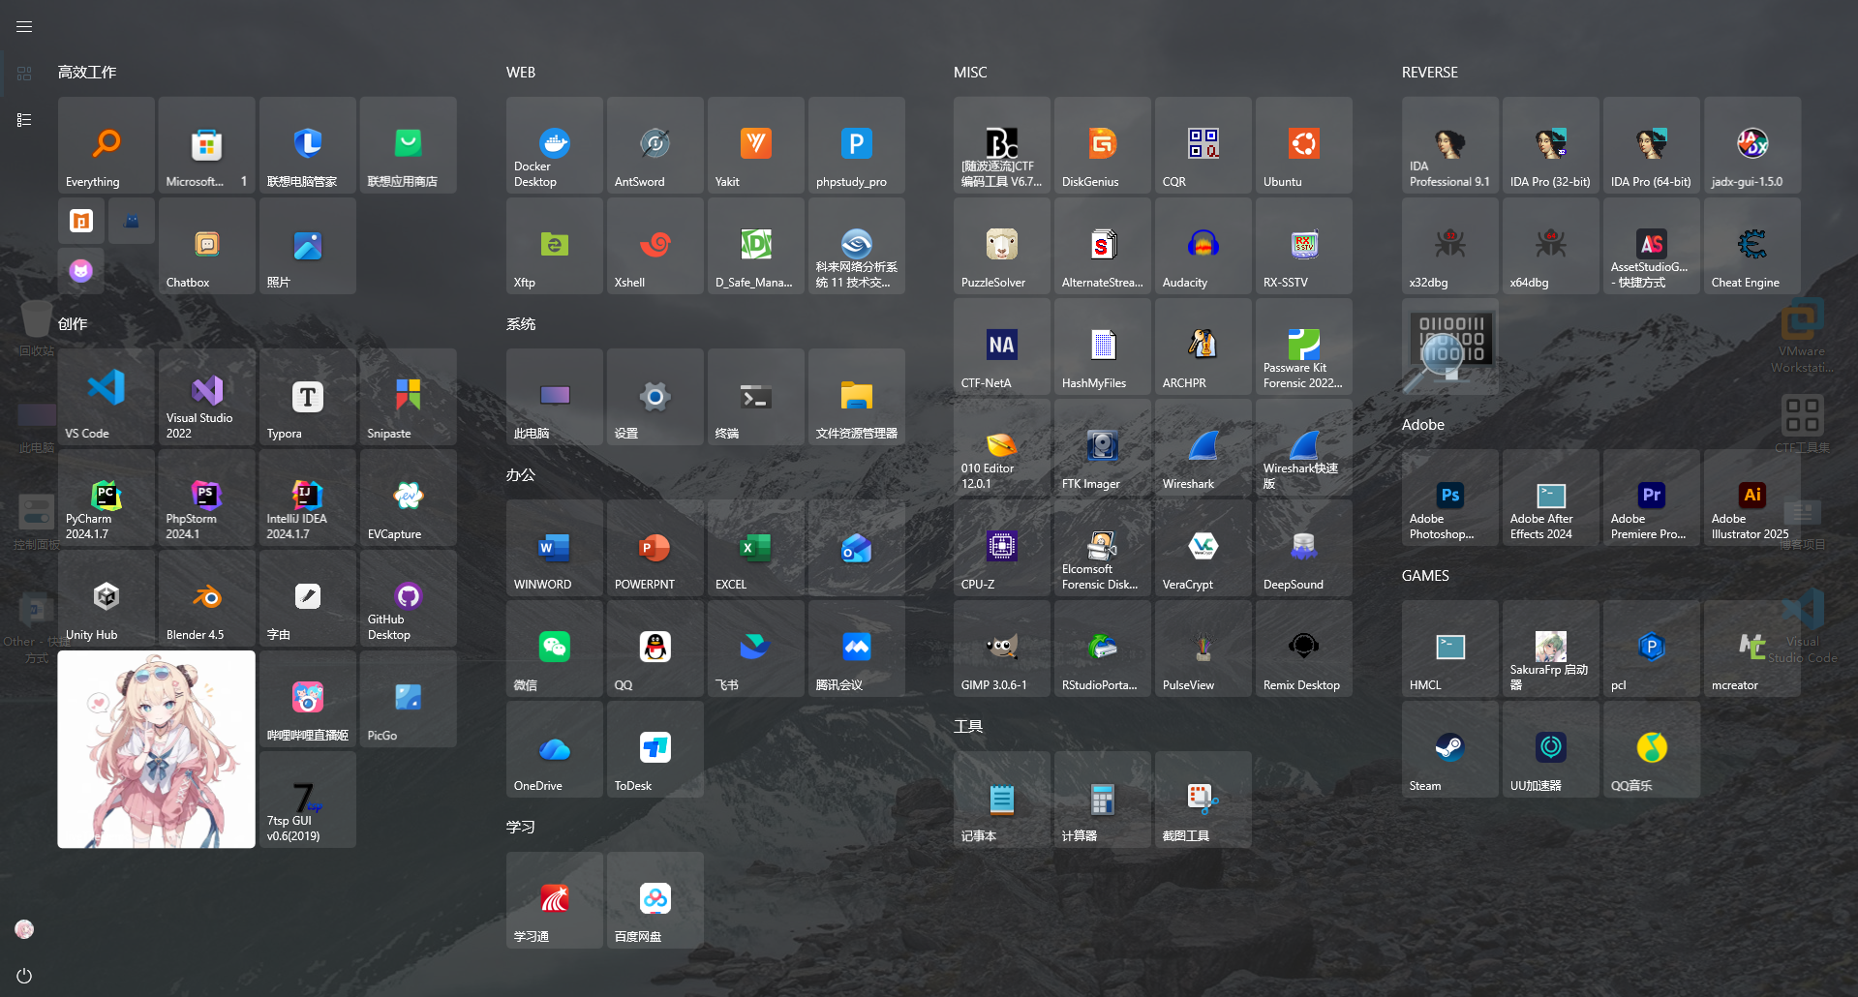Open Audacity audio editor tile

1203,246
